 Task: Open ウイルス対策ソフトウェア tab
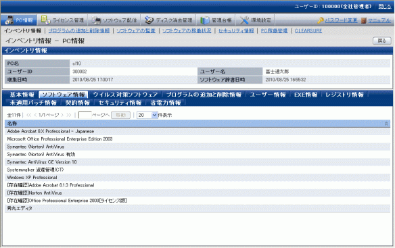pos(125,95)
